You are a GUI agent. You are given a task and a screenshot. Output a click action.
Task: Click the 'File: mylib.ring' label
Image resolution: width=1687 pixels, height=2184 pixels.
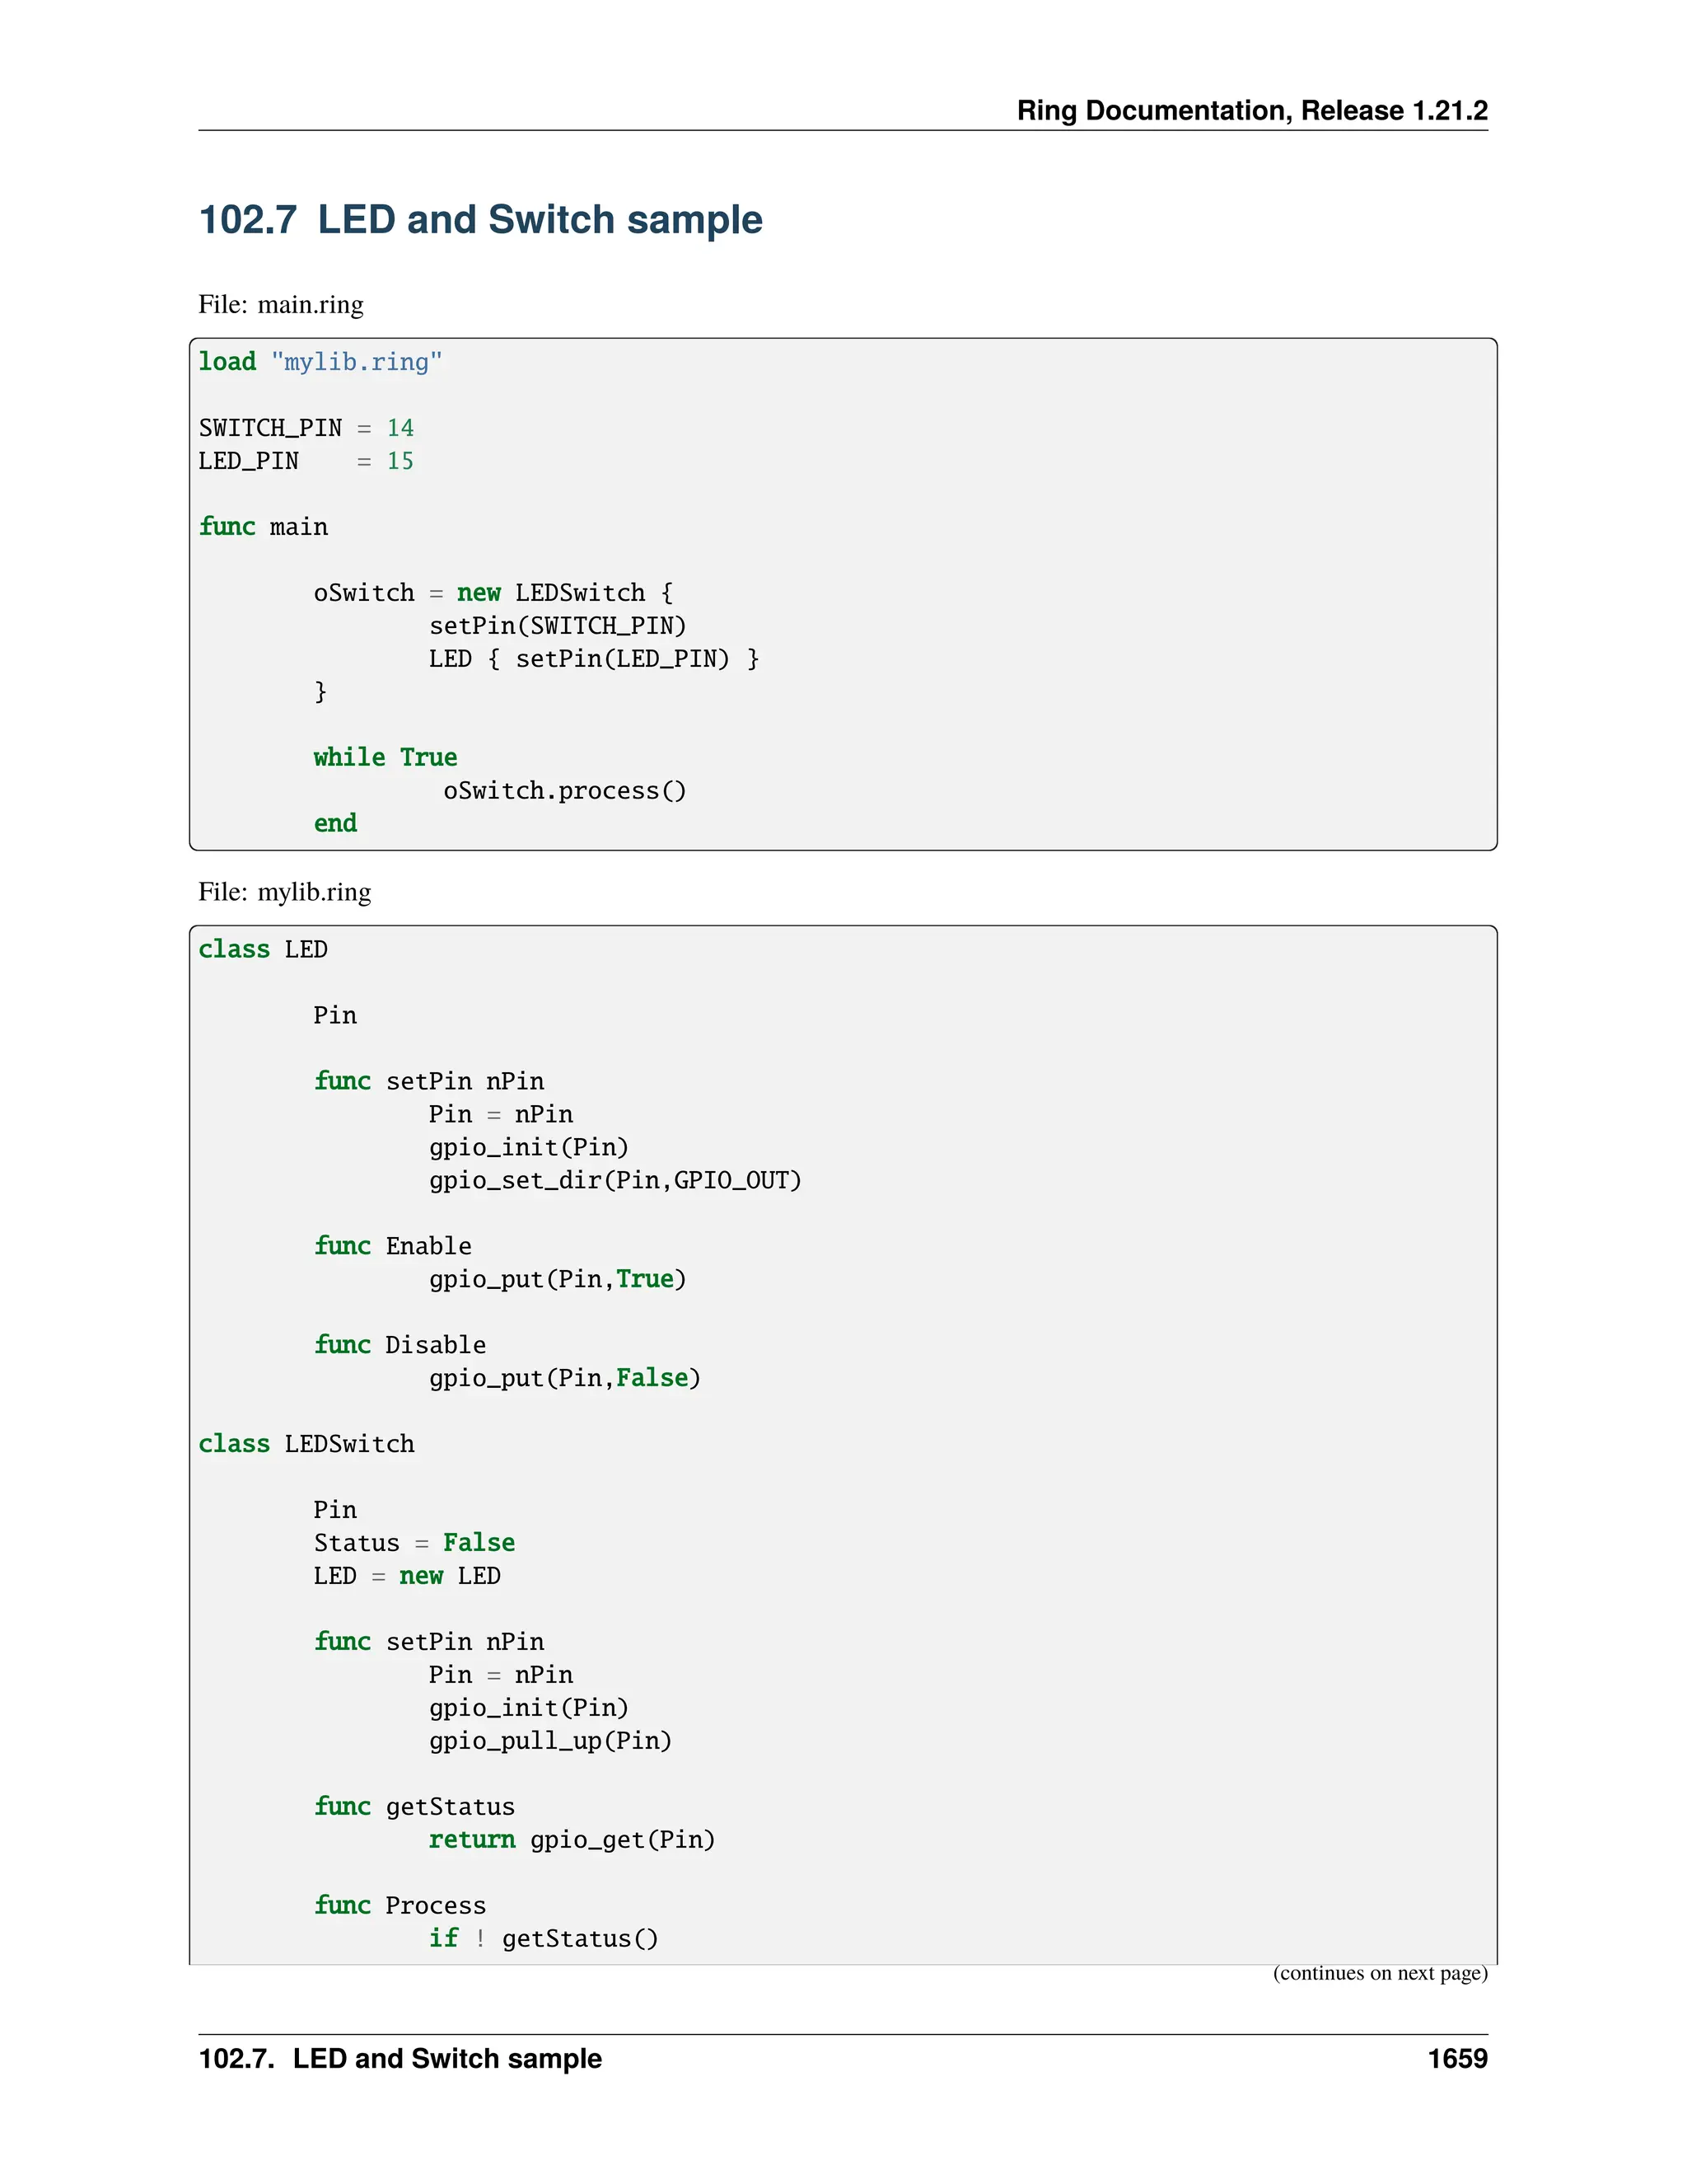click(x=285, y=891)
